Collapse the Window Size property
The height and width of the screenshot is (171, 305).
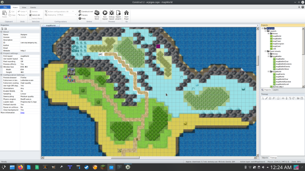2,67
